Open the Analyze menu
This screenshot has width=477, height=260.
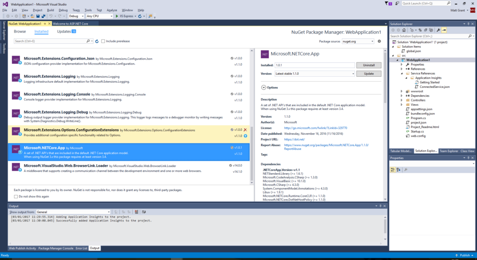tap(112, 10)
